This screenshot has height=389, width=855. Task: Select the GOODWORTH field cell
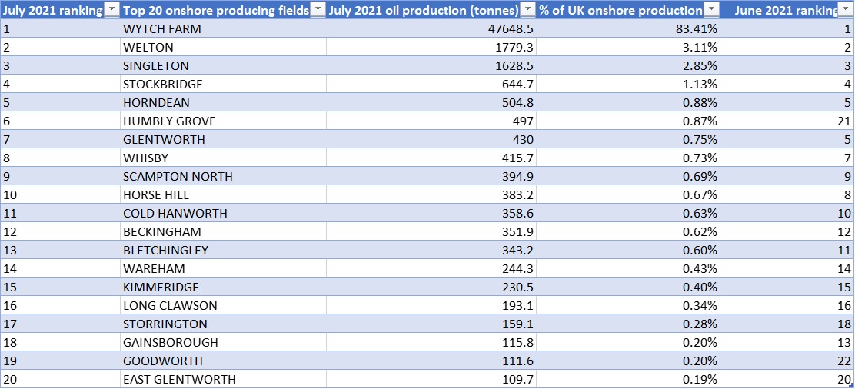coord(163,361)
